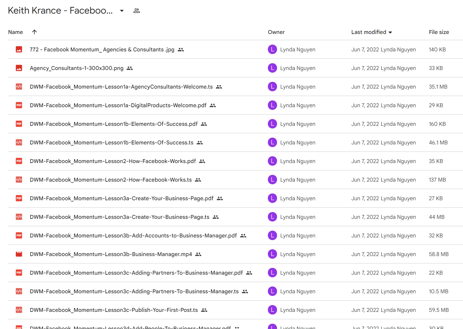463x329 pixels.
Task: Select Lesson3c-Adding-Partners-To-Business-Manager.ts file name
Action: pyautogui.click(x=134, y=291)
